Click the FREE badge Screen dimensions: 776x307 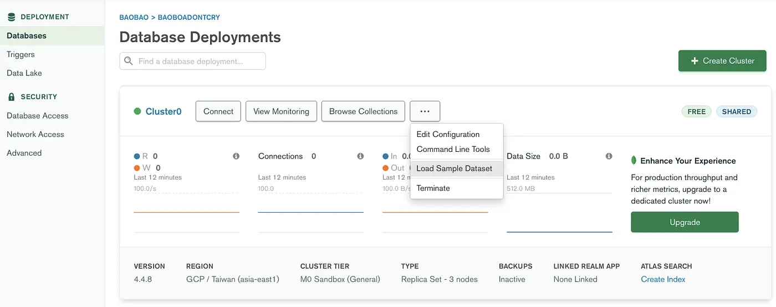696,111
